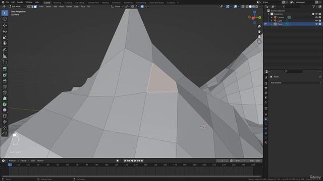Activate the Extrude Region tool

[x=5, y=69]
